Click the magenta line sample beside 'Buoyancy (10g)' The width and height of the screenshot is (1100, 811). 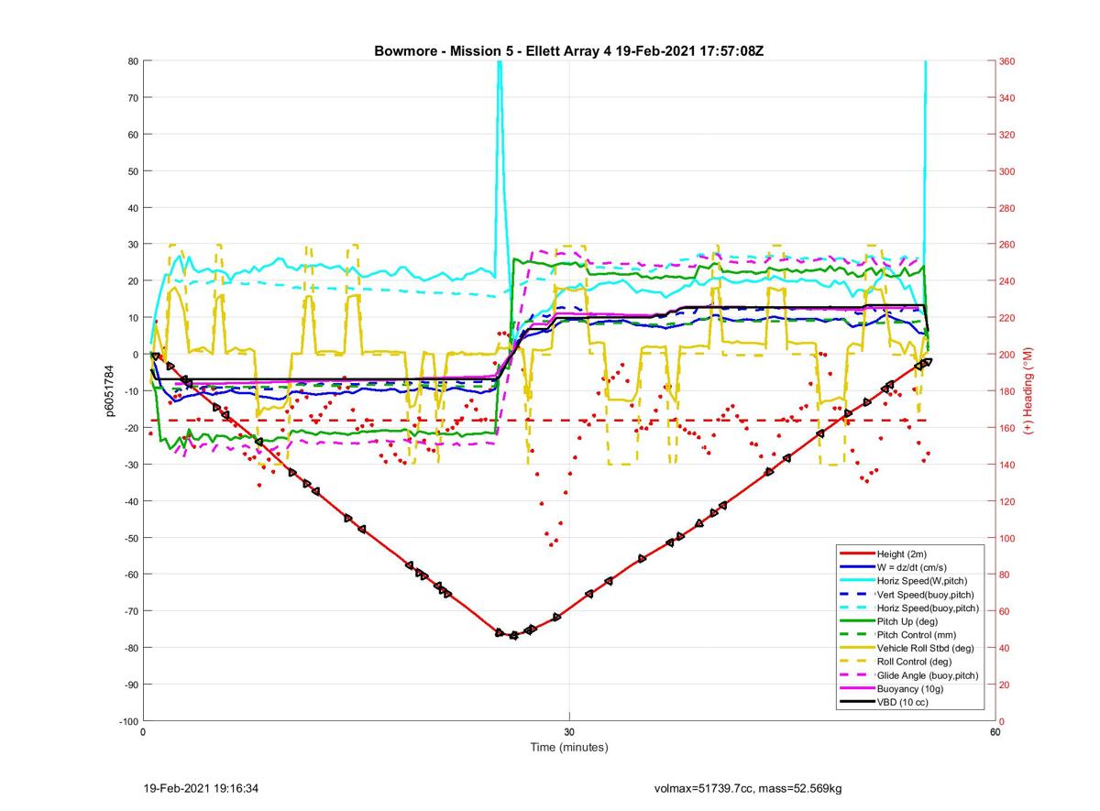(857, 689)
